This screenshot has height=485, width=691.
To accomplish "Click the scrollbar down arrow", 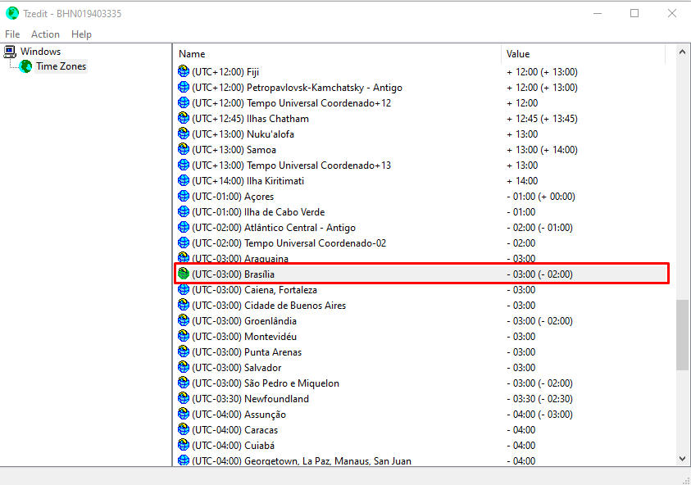I will click(x=682, y=459).
